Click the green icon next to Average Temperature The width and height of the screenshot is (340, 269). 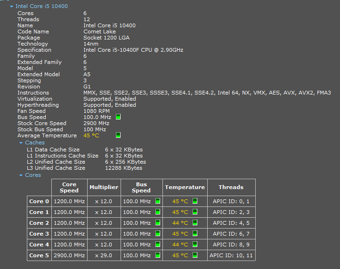tap(118, 135)
